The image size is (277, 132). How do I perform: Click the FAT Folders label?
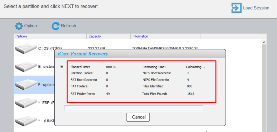pyautogui.click(x=80, y=86)
